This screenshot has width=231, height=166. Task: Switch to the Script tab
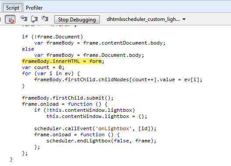click(x=13, y=8)
